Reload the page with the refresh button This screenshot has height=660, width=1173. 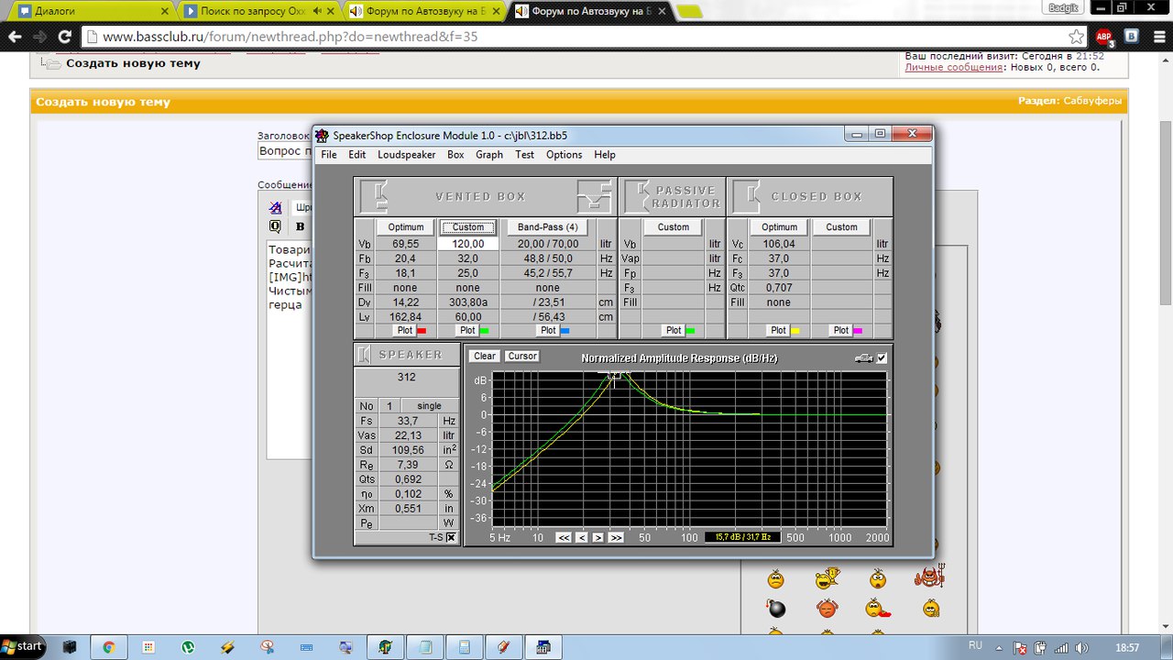[64, 38]
